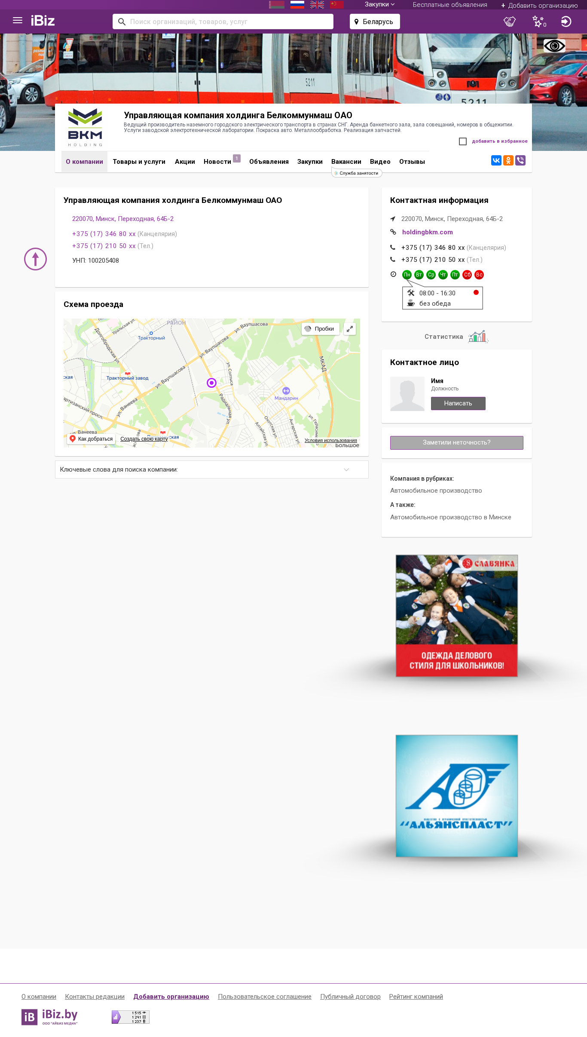Image resolution: width=587 pixels, height=1037 pixels.
Task: Open favorites stars icon in header
Action: [538, 21]
